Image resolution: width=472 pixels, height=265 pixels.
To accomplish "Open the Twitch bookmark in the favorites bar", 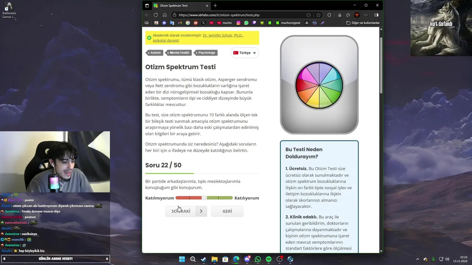I will point(254,23).
